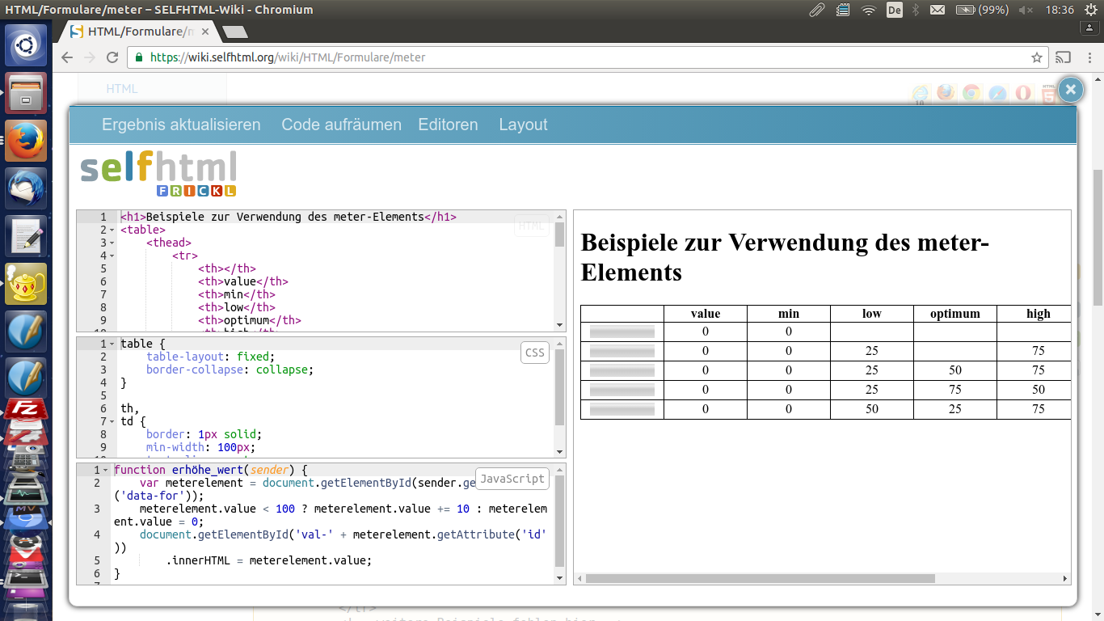The height and width of the screenshot is (621, 1104).
Task: Click the meter in the row with low 50
Action: coord(622,409)
